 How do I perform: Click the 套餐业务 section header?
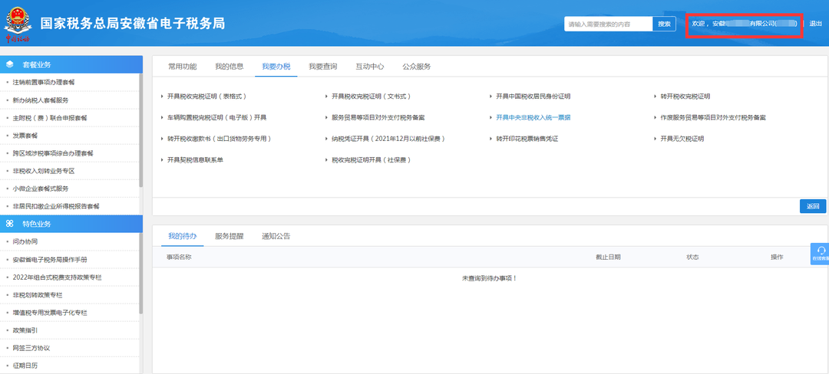point(71,64)
